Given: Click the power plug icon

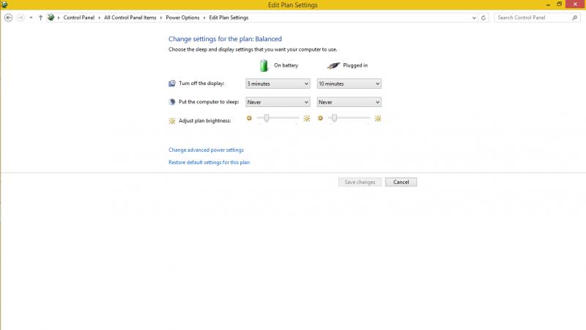Looking at the screenshot, I should pos(333,66).
